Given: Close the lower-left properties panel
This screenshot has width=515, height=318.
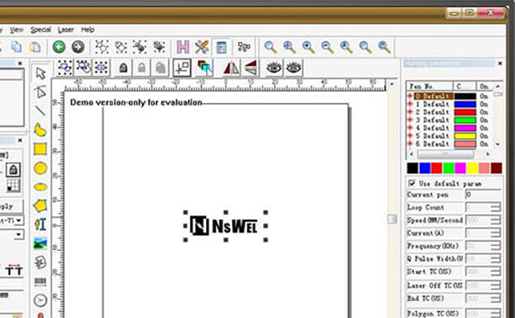Looking at the screenshot, I should coord(20,140).
